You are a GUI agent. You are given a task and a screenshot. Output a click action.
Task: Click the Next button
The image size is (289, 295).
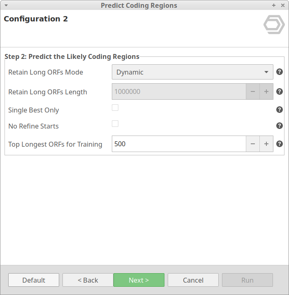(139, 280)
